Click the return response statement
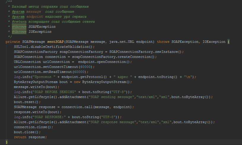This screenshot has width=242, height=145. click(x=31, y=137)
